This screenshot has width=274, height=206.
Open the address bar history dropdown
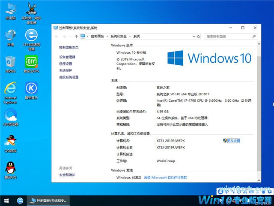194,36
